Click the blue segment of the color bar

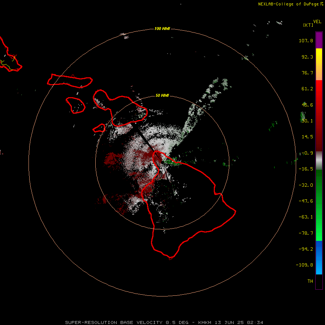tap(319, 257)
